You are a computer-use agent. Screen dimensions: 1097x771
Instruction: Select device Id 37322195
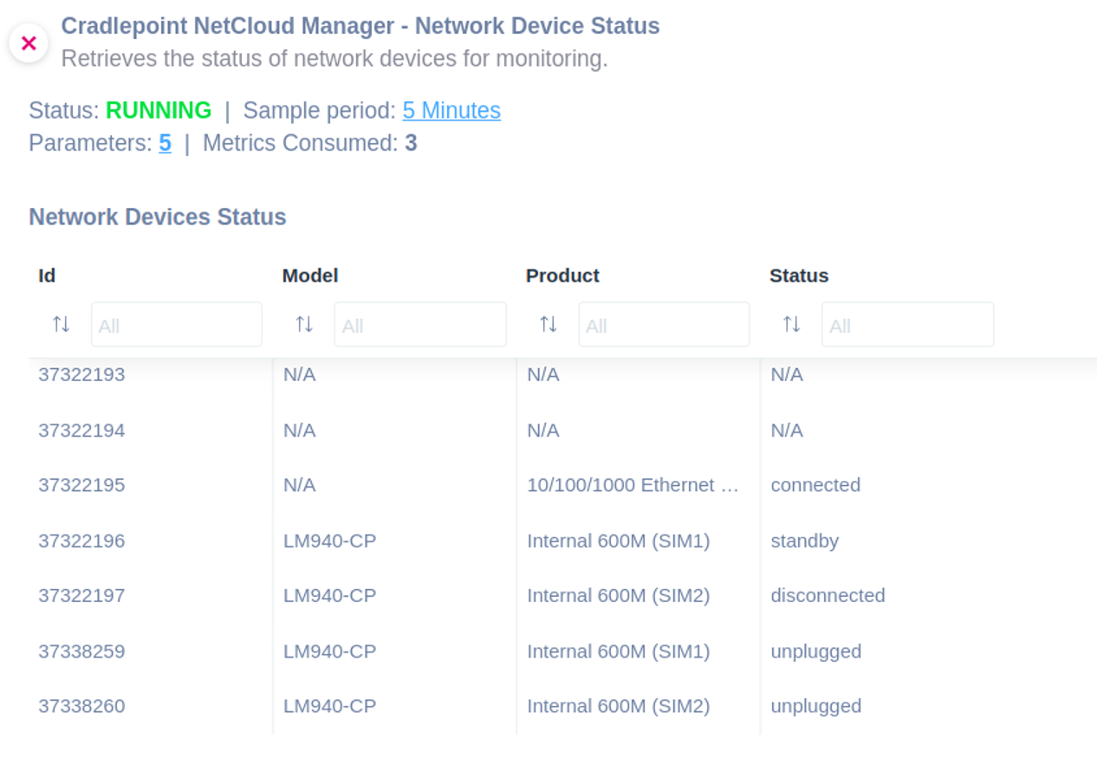point(81,485)
